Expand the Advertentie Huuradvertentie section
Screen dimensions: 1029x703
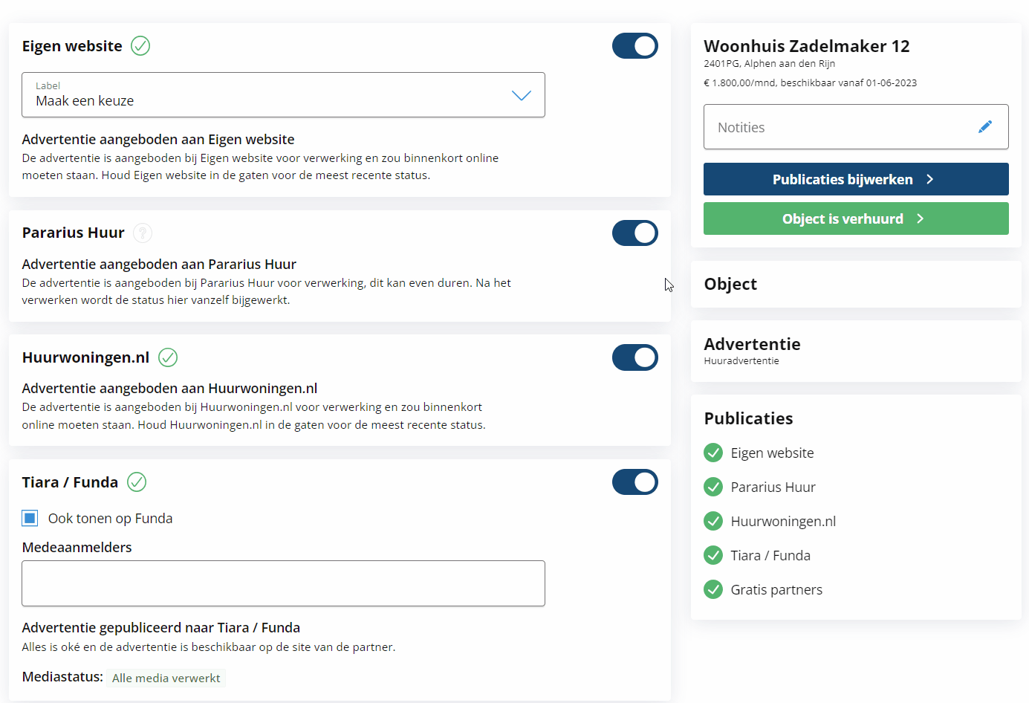(856, 351)
